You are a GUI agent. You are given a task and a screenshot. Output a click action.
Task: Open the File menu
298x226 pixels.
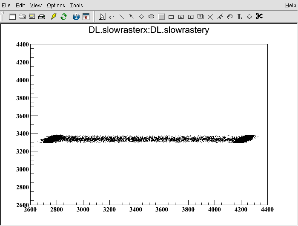coord(6,6)
